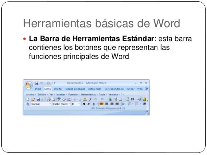Toggle underline with the S button

tap(94, 104)
